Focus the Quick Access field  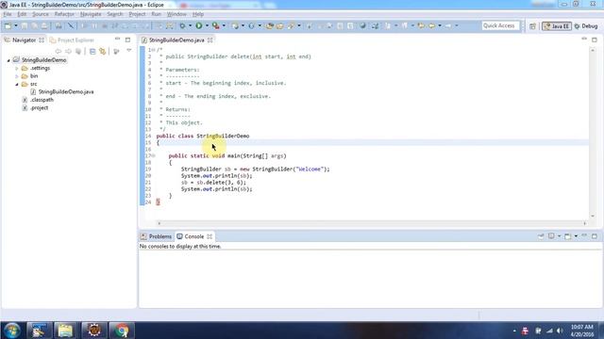click(x=500, y=25)
